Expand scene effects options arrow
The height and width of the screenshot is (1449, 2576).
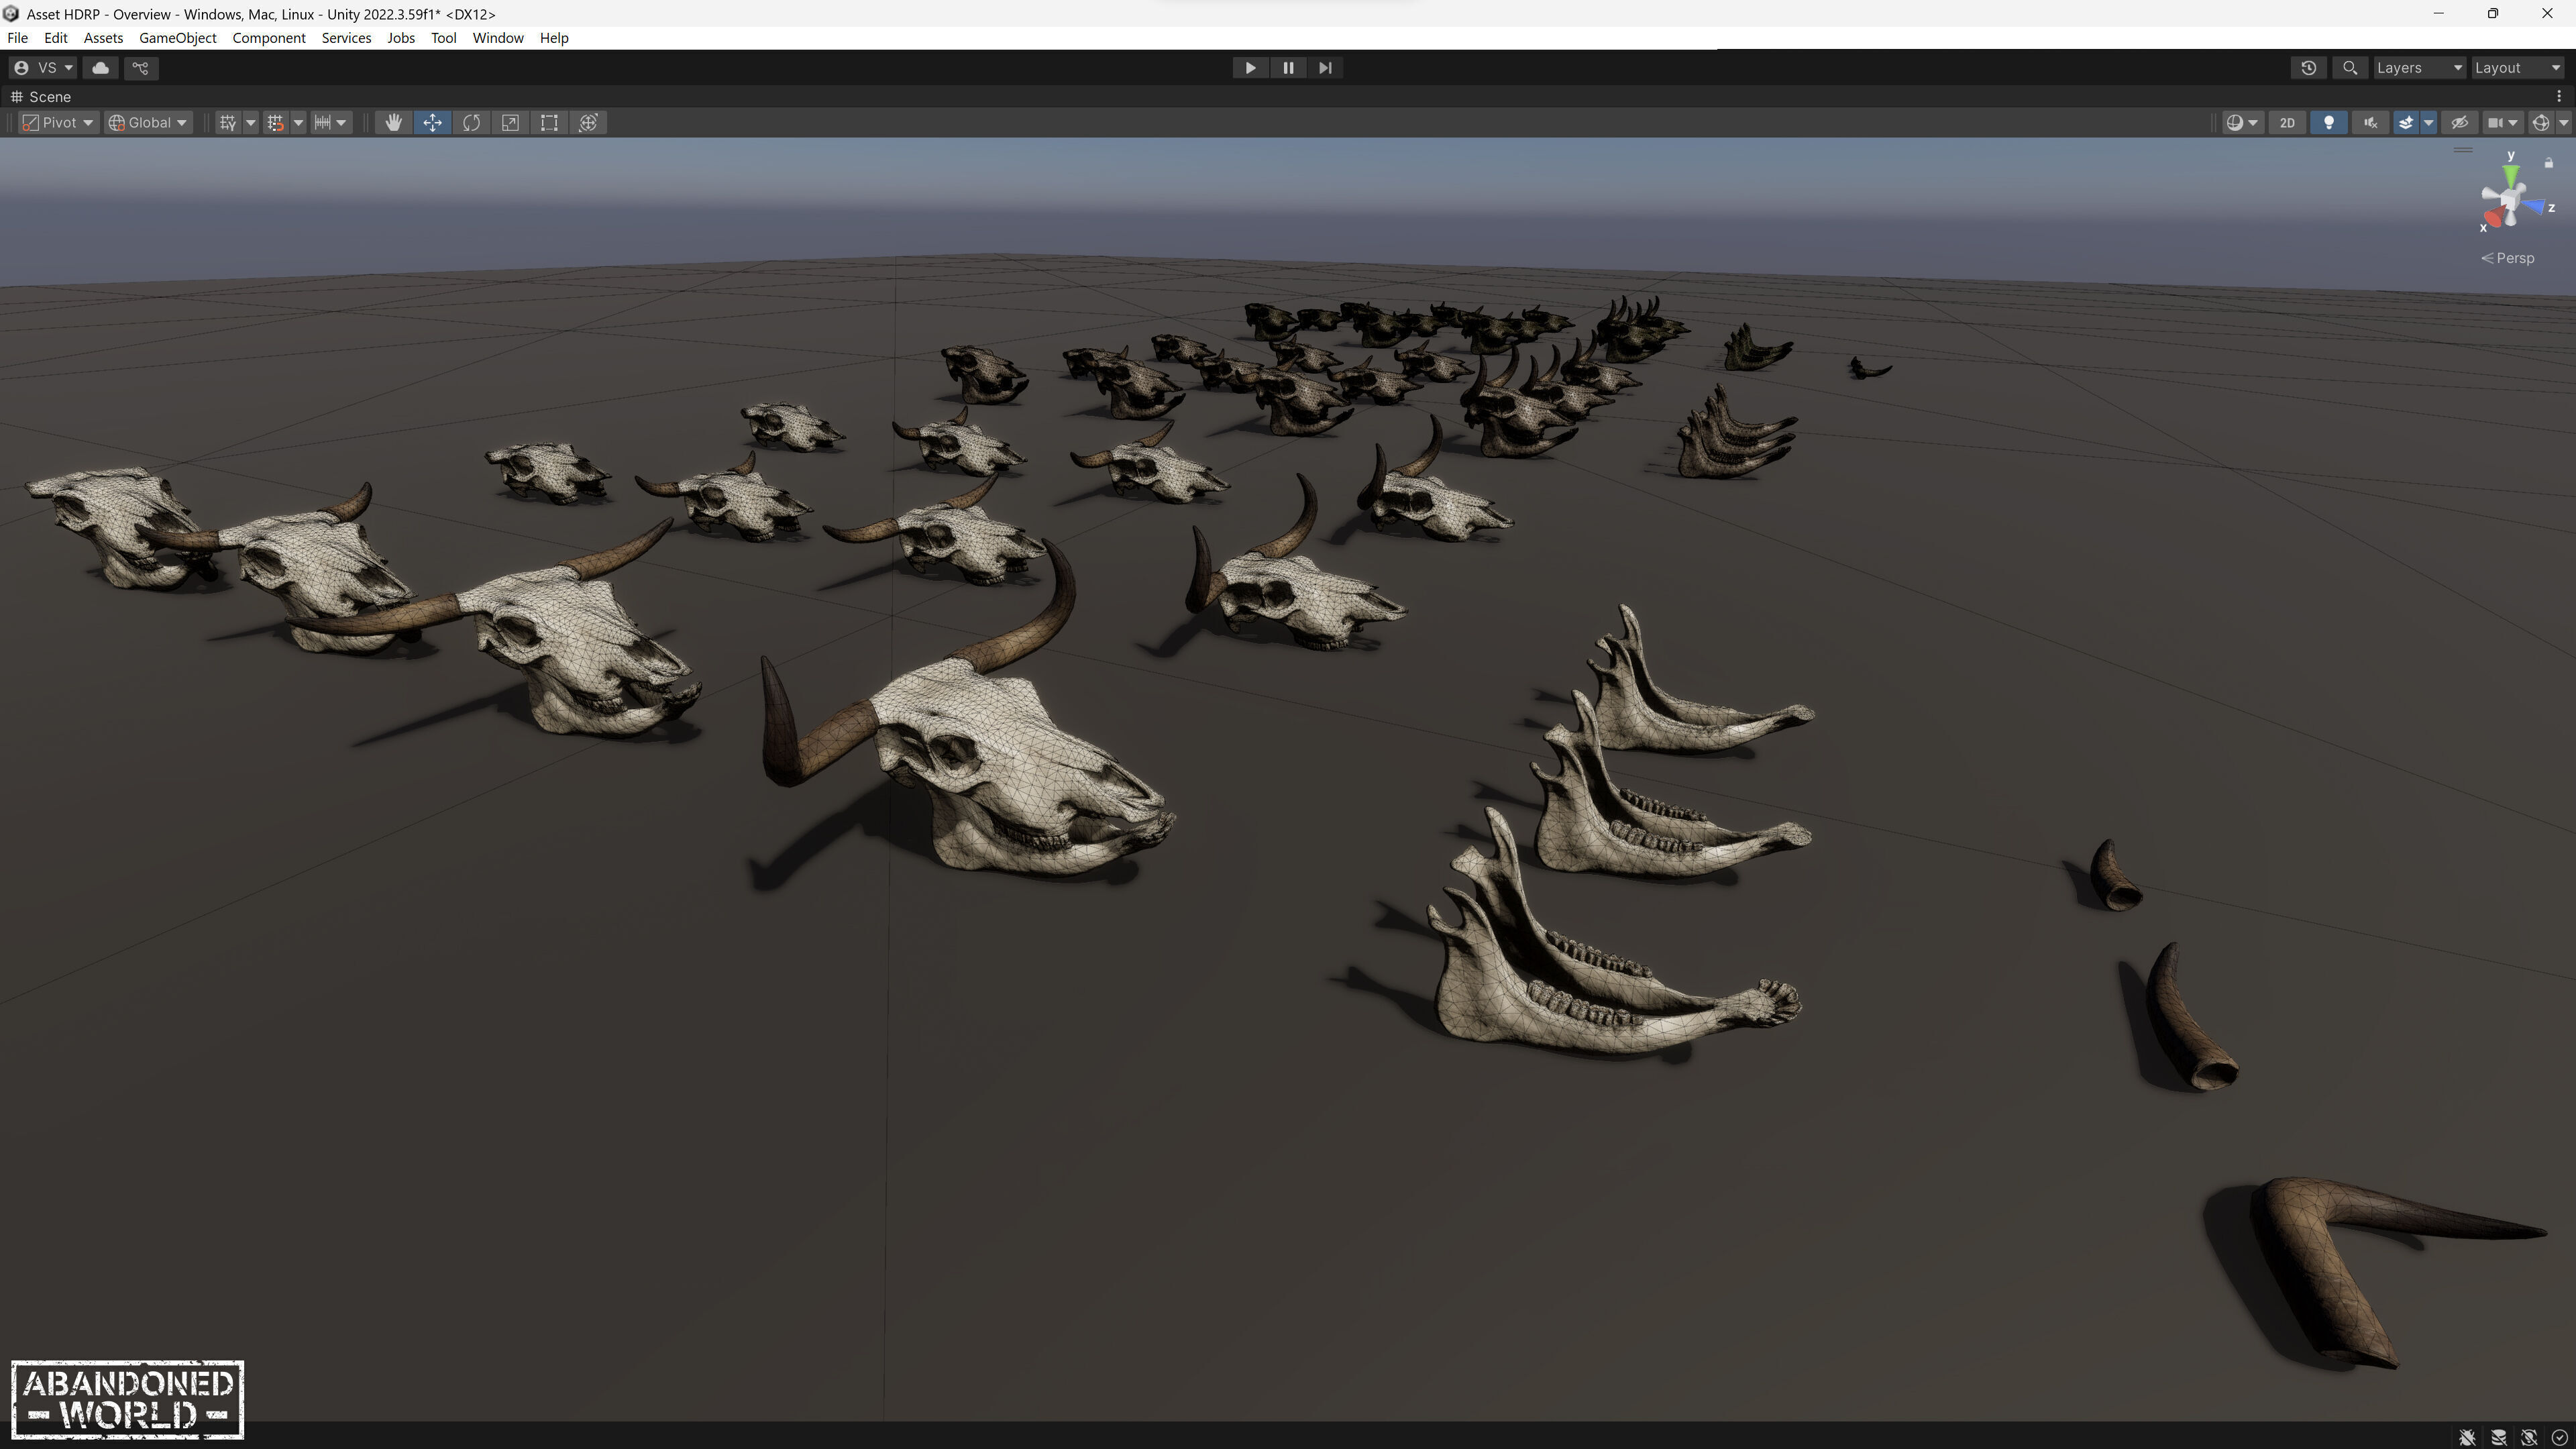pyautogui.click(x=2428, y=122)
